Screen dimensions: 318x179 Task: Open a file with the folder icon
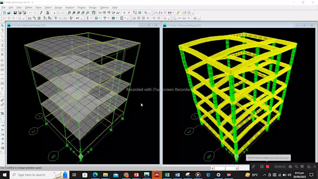point(9,13)
